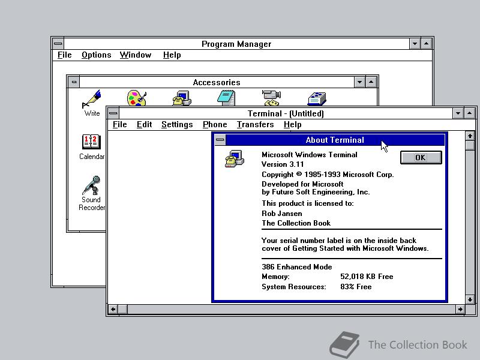Open About Terminal dialog control menu box
Image resolution: width=480 pixels, height=360 pixels.
point(220,140)
